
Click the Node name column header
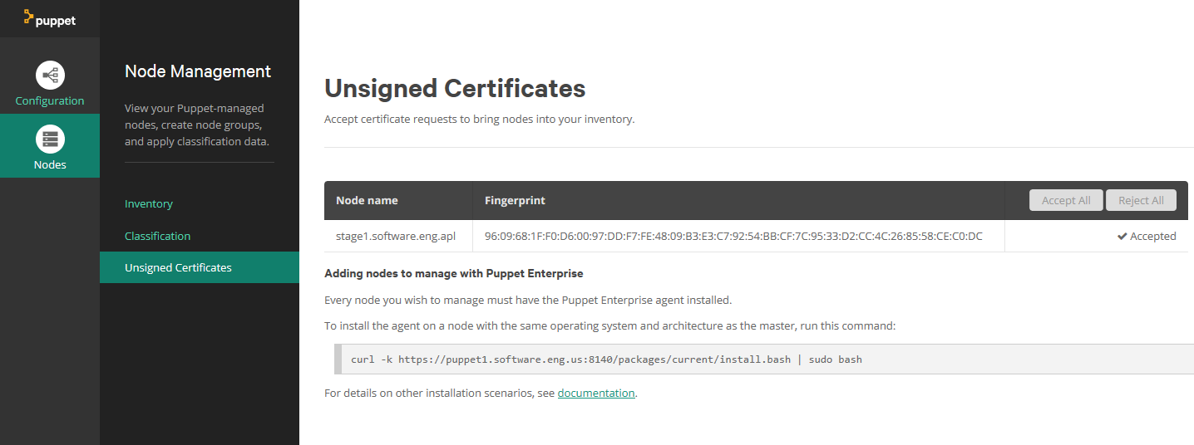pyautogui.click(x=367, y=200)
